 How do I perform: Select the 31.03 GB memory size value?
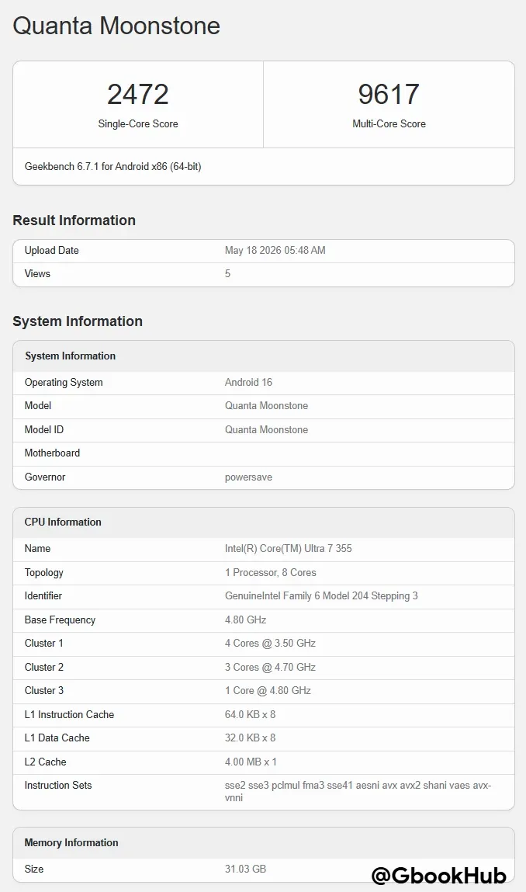point(246,869)
